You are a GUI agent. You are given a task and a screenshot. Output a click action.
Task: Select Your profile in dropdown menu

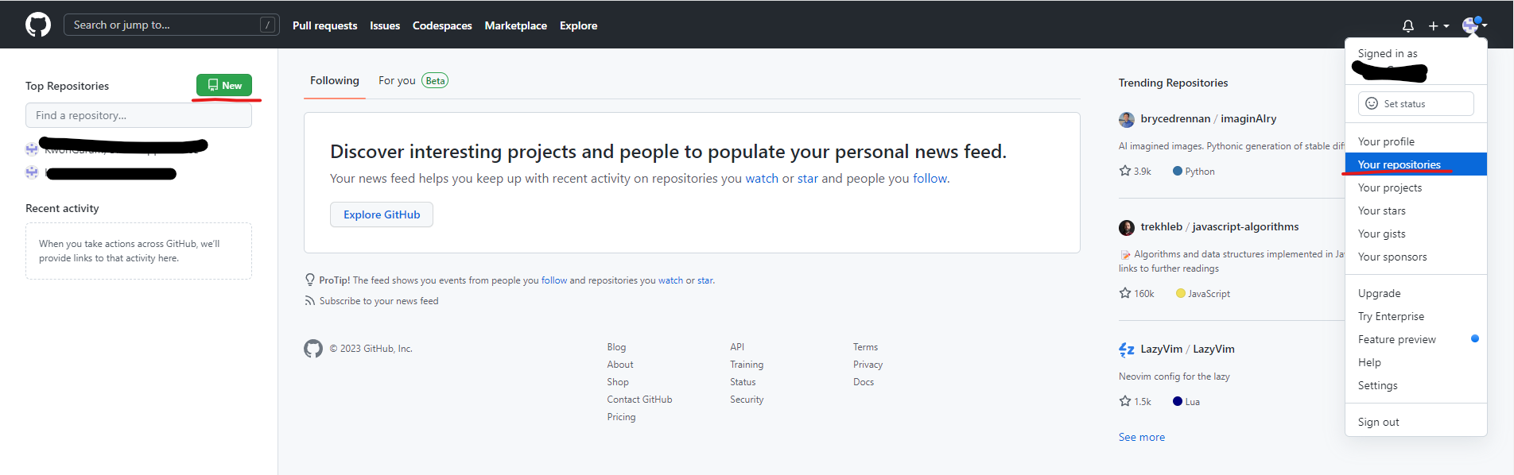click(x=1416, y=141)
